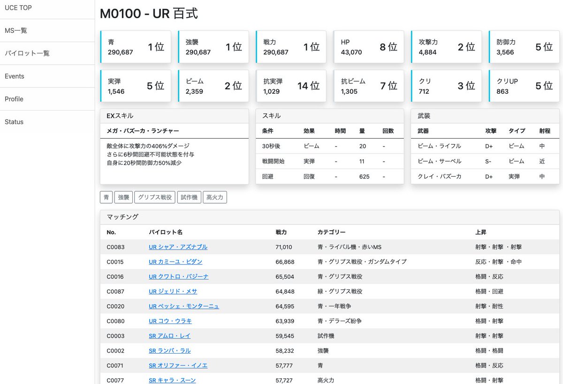Click the 青 tag button
This screenshot has height=384, width=563.
point(106,197)
